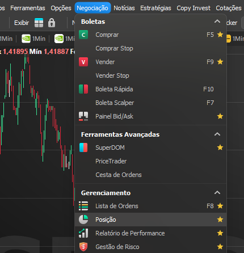Click the Gestão de Risco shield icon
The image size is (244, 253).
[83, 247]
